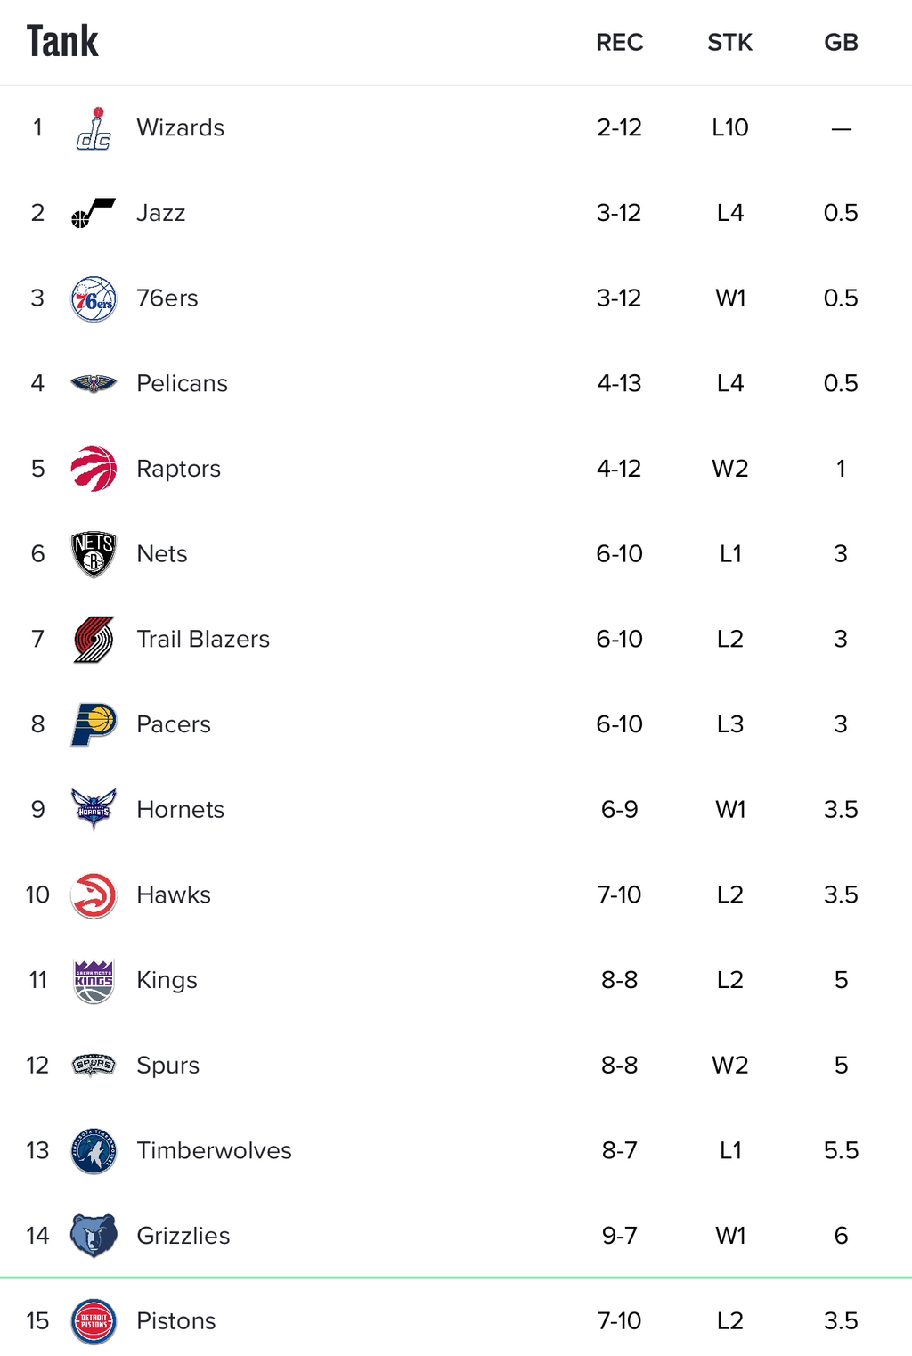This screenshot has height=1356, width=912.
Task: Select the 76ers logo icon
Action: click(x=94, y=298)
